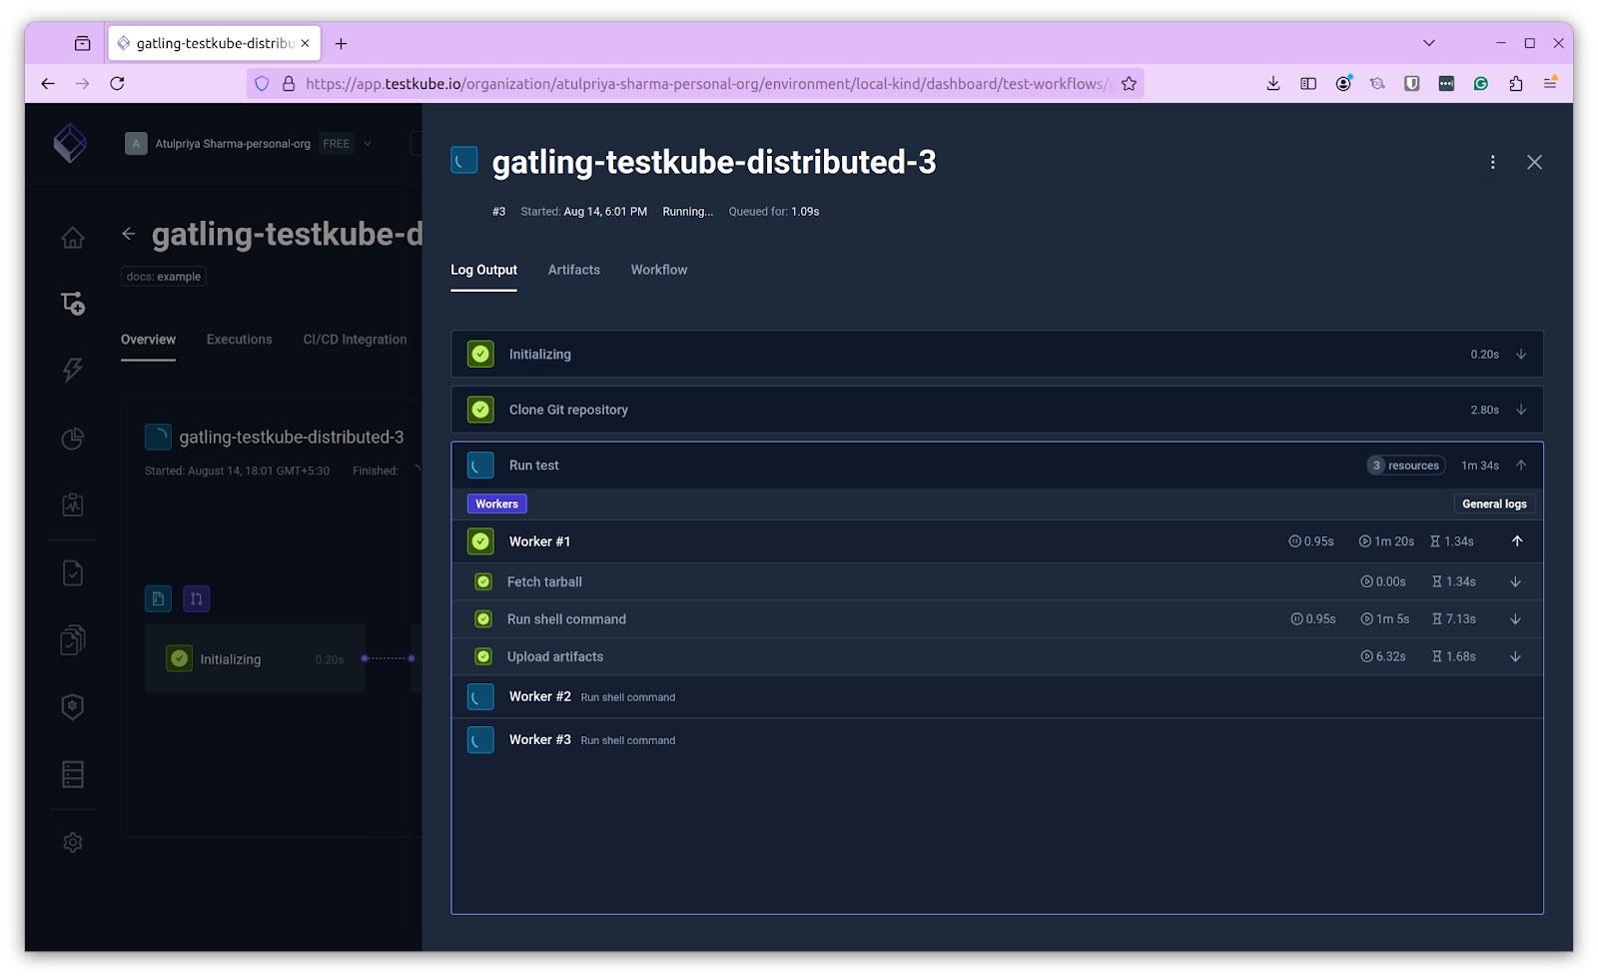1598x979 pixels.
Task: Open a new browser tab
Action: coord(342,43)
